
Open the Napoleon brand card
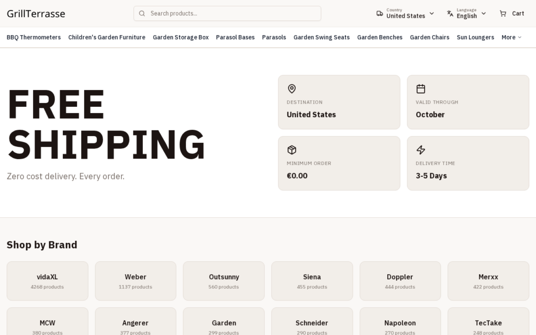click(x=400, y=321)
